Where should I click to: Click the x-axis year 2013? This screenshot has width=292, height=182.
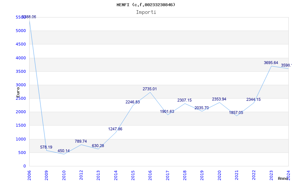click(98, 175)
